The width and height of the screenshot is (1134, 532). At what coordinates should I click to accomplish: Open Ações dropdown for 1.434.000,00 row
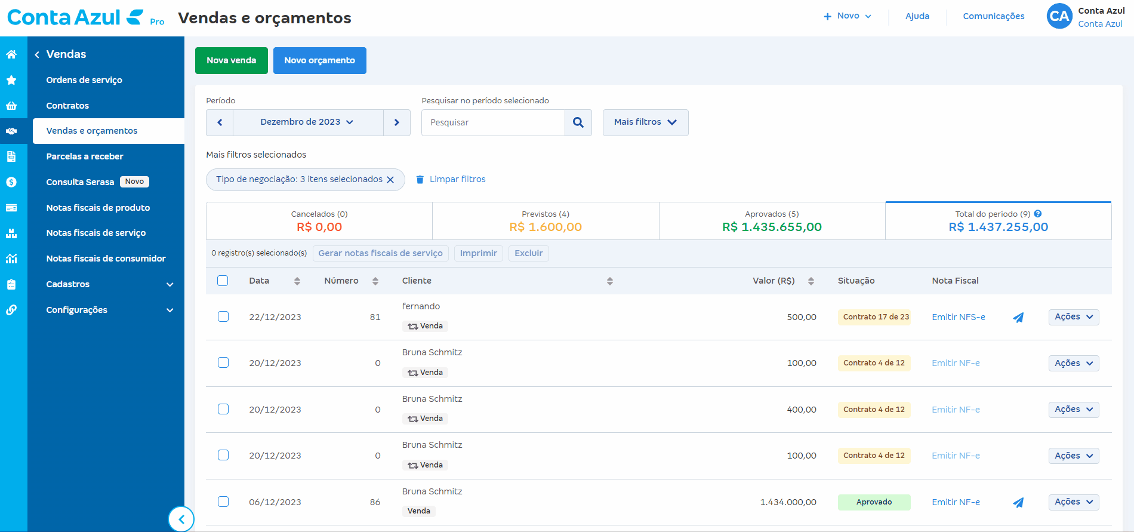point(1074,502)
